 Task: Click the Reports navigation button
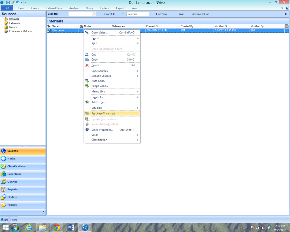click(x=23, y=190)
